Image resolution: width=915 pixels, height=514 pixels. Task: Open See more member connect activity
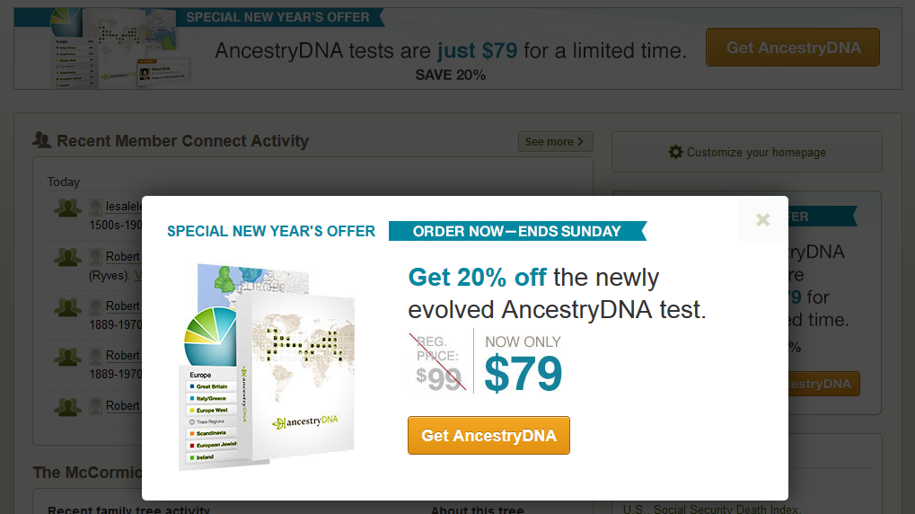[555, 142]
